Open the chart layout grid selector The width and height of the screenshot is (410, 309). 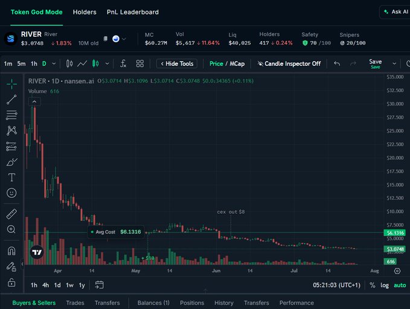[140, 63]
